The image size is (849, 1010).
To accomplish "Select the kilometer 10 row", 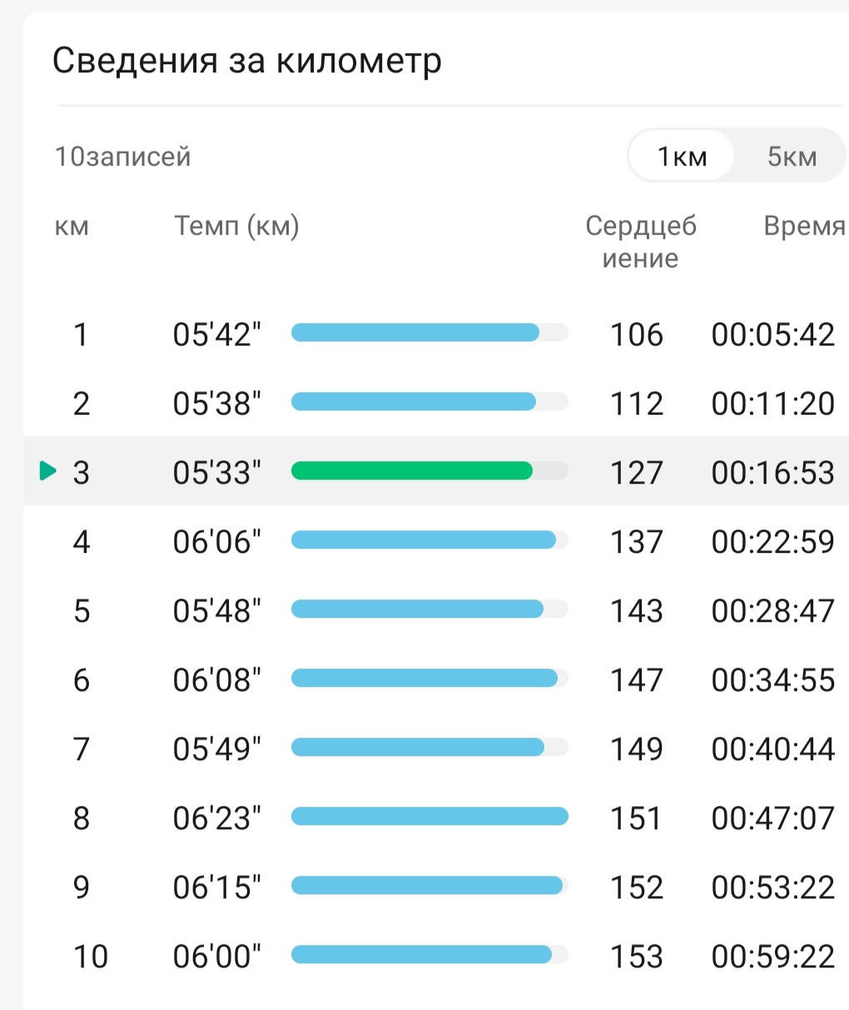I will pyautogui.click(x=436, y=956).
